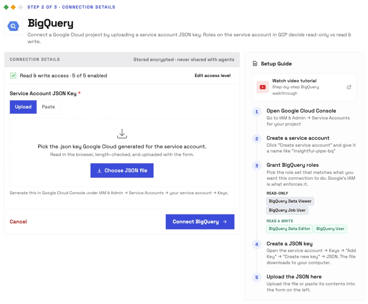Click the 'Grant BigQuery roles' step heading
Viewport: 368px width, 304px height.
tap(293, 165)
